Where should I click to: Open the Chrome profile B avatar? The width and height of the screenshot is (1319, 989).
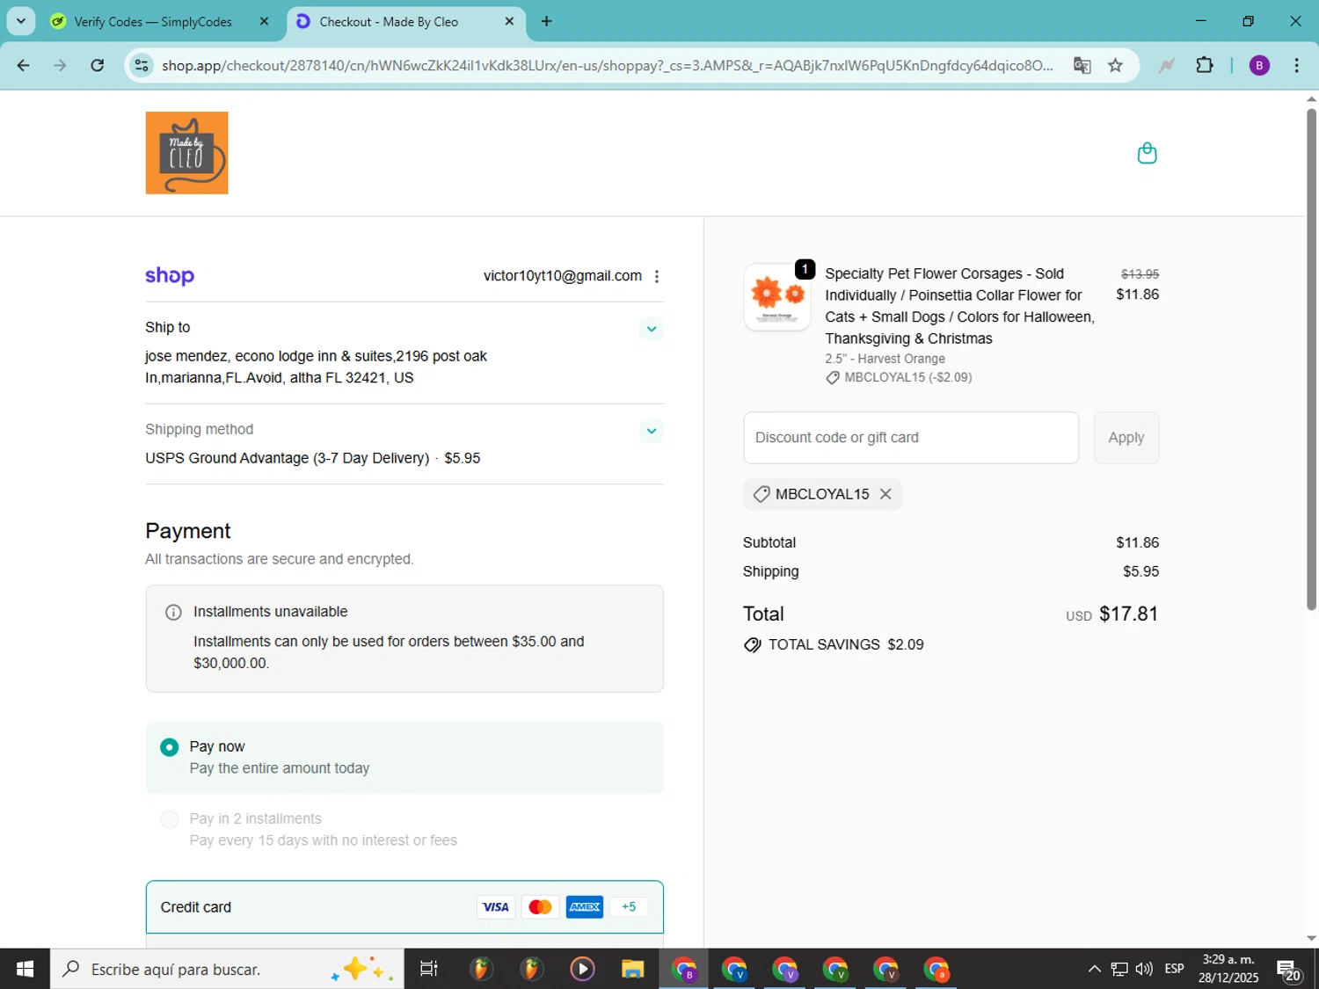click(x=1259, y=65)
